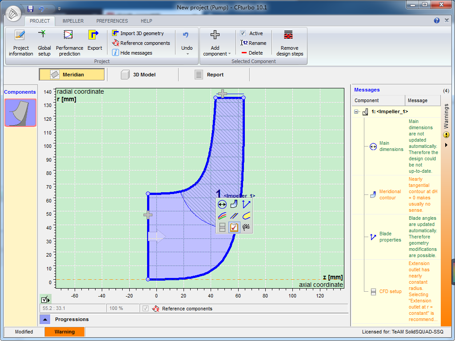Open CFD setup from the popup toolbar

[222, 227]
